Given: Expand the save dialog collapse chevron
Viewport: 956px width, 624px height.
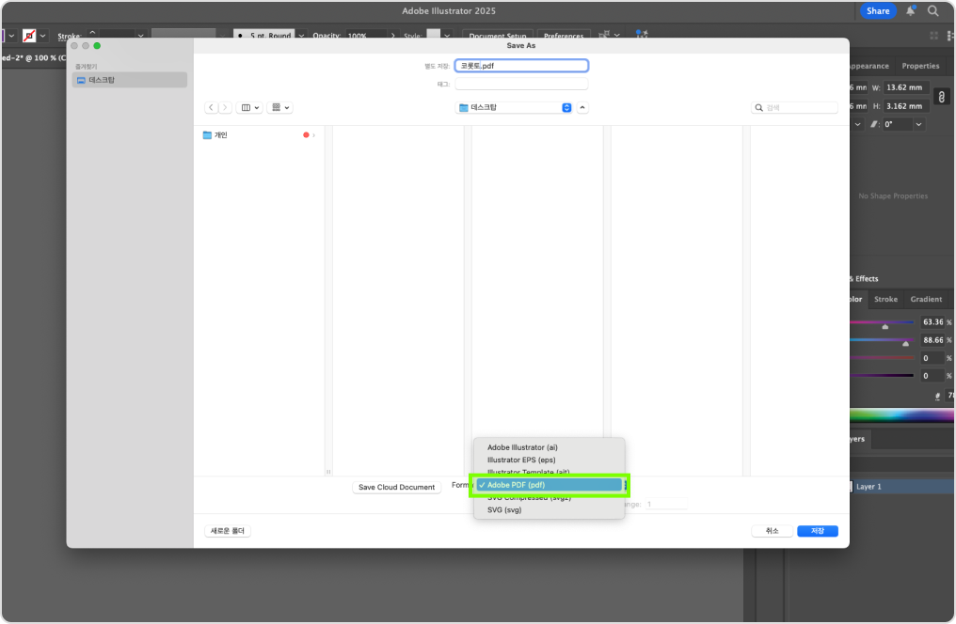Looking at the screenshot, I should tap(582, 108).
